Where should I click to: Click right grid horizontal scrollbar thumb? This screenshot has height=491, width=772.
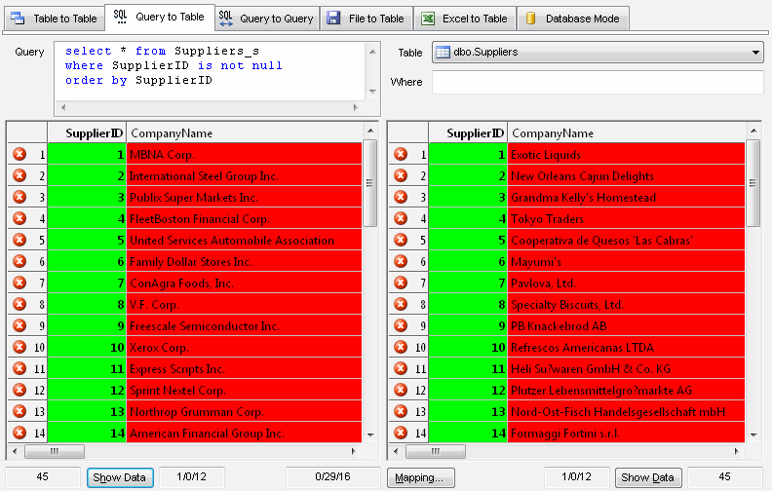[x=436, y=451]
